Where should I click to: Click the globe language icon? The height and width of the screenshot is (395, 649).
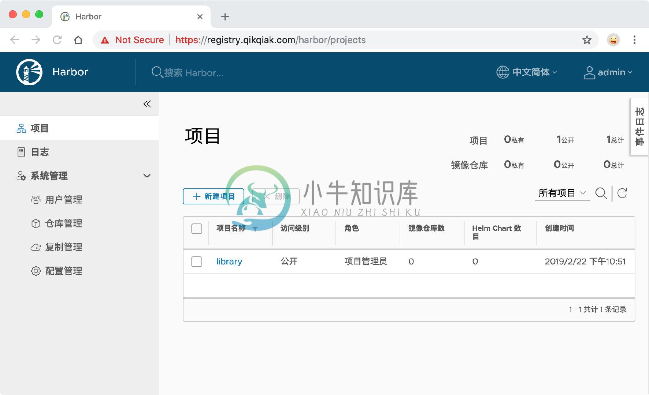(502, 72)
